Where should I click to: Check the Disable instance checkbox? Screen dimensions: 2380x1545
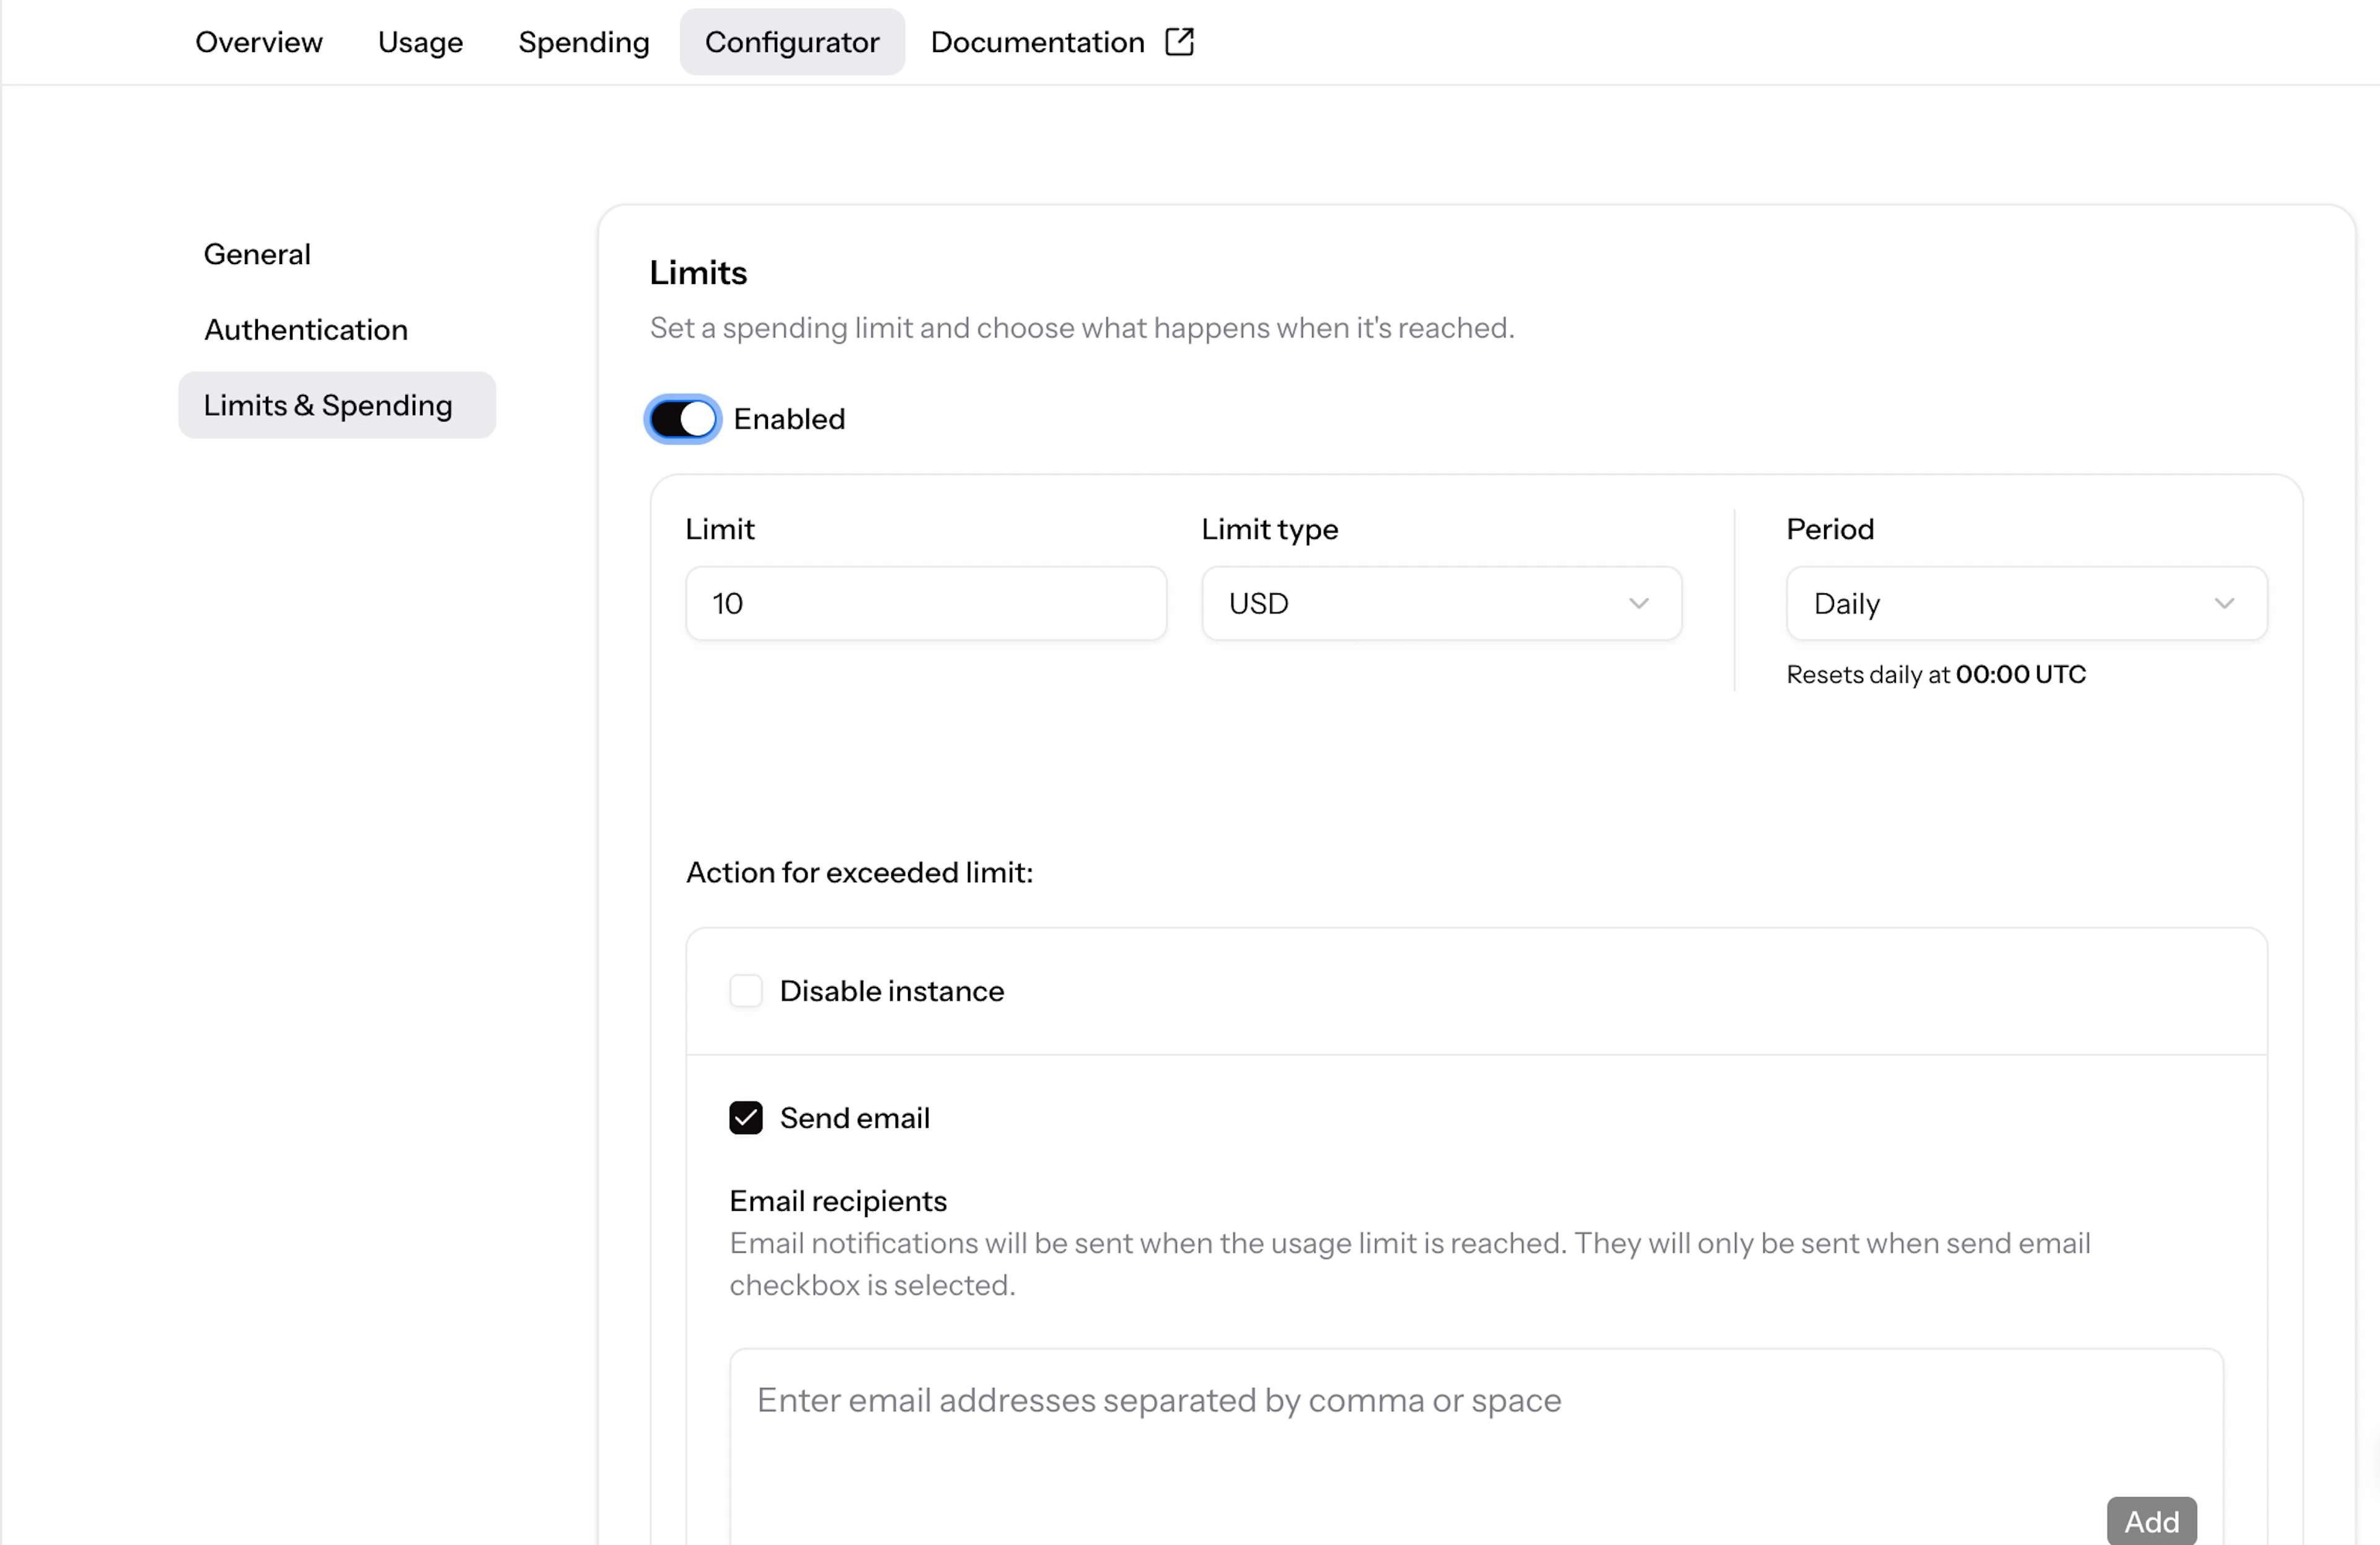tap(746, 991)
